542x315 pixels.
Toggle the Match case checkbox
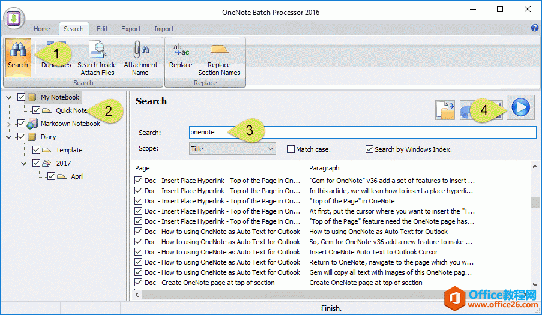pos(291,149)
